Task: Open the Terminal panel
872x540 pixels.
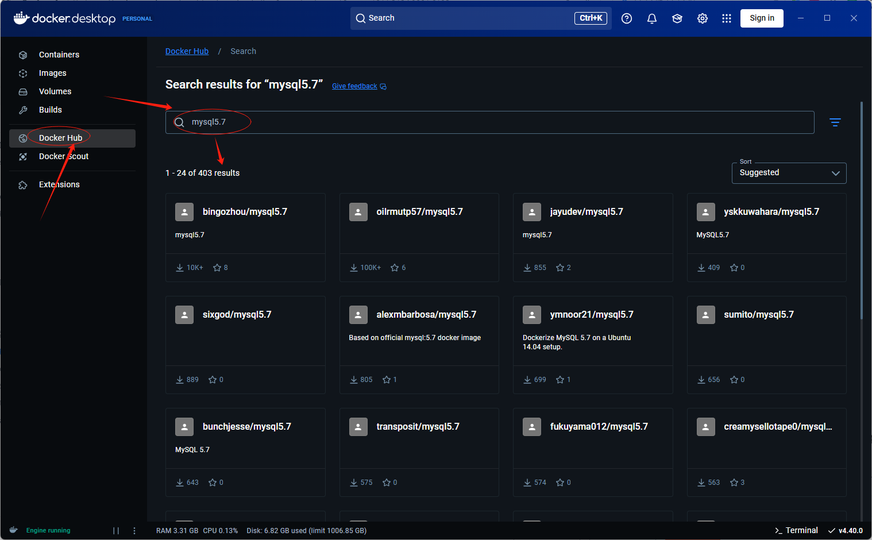Action: 796,531
